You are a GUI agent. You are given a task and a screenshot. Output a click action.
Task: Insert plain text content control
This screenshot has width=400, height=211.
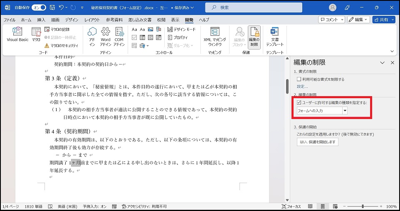click(142, 30)
